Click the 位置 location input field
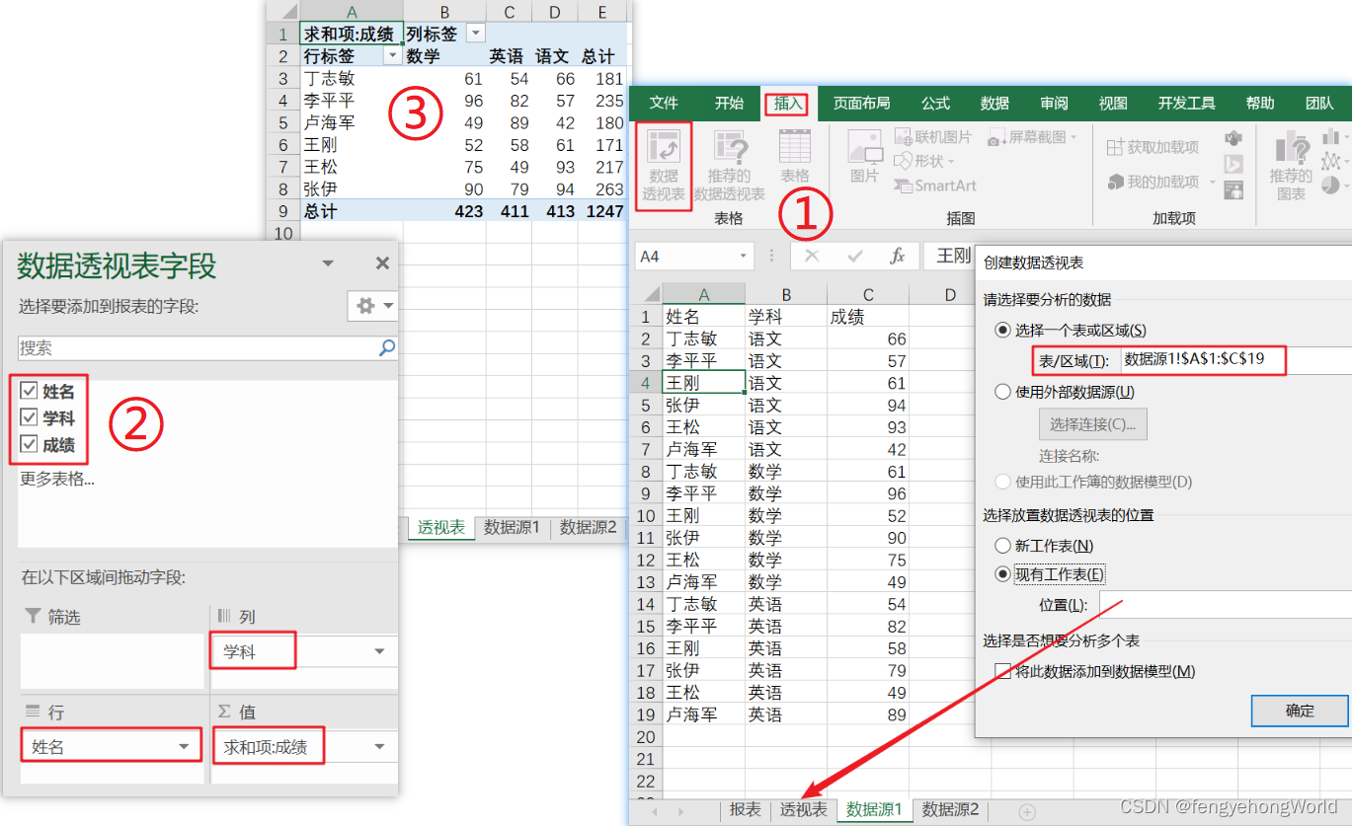Screen dimensions: 1352x826 point(1225,605)
